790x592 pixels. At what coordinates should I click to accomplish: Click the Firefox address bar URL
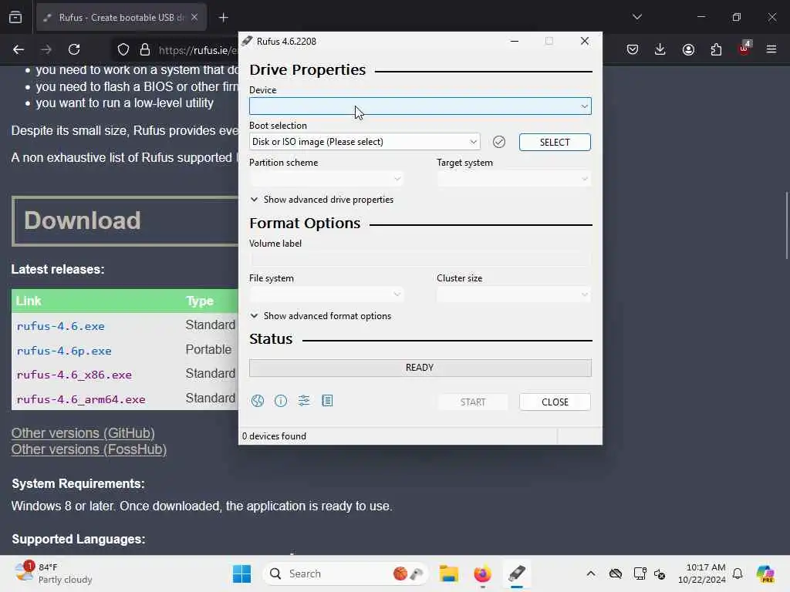click(x=197, y=50)
